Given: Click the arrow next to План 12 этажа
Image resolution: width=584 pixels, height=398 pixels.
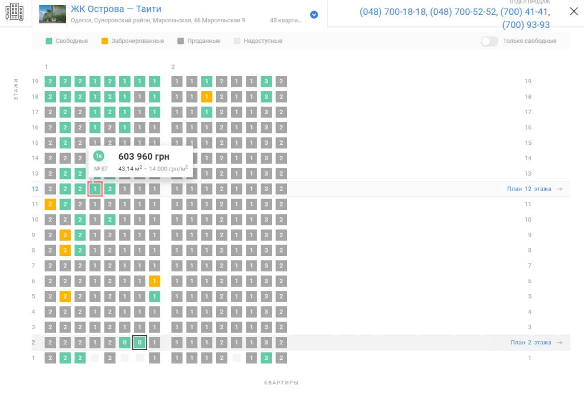Looking at the screenshot, I should pos(559,189).
